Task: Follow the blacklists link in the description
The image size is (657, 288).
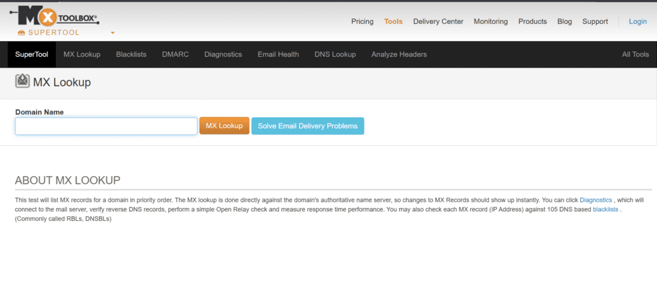Action: (x=606, y=209)
